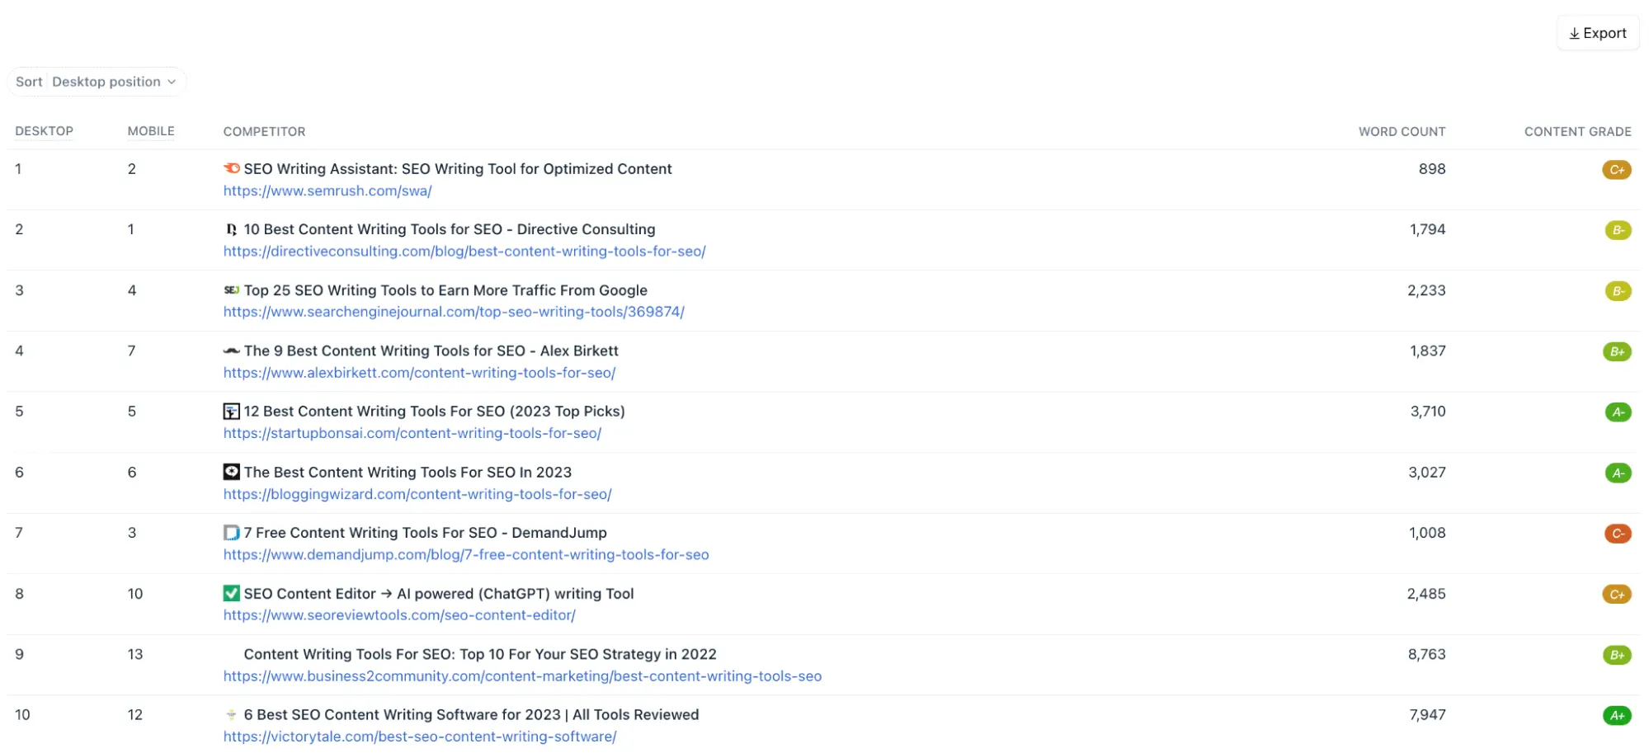Viewport: 1649px width, 753px height.
Task: Click word count value 2,233
Action: pyautogui.click(x=1427, y=290)
